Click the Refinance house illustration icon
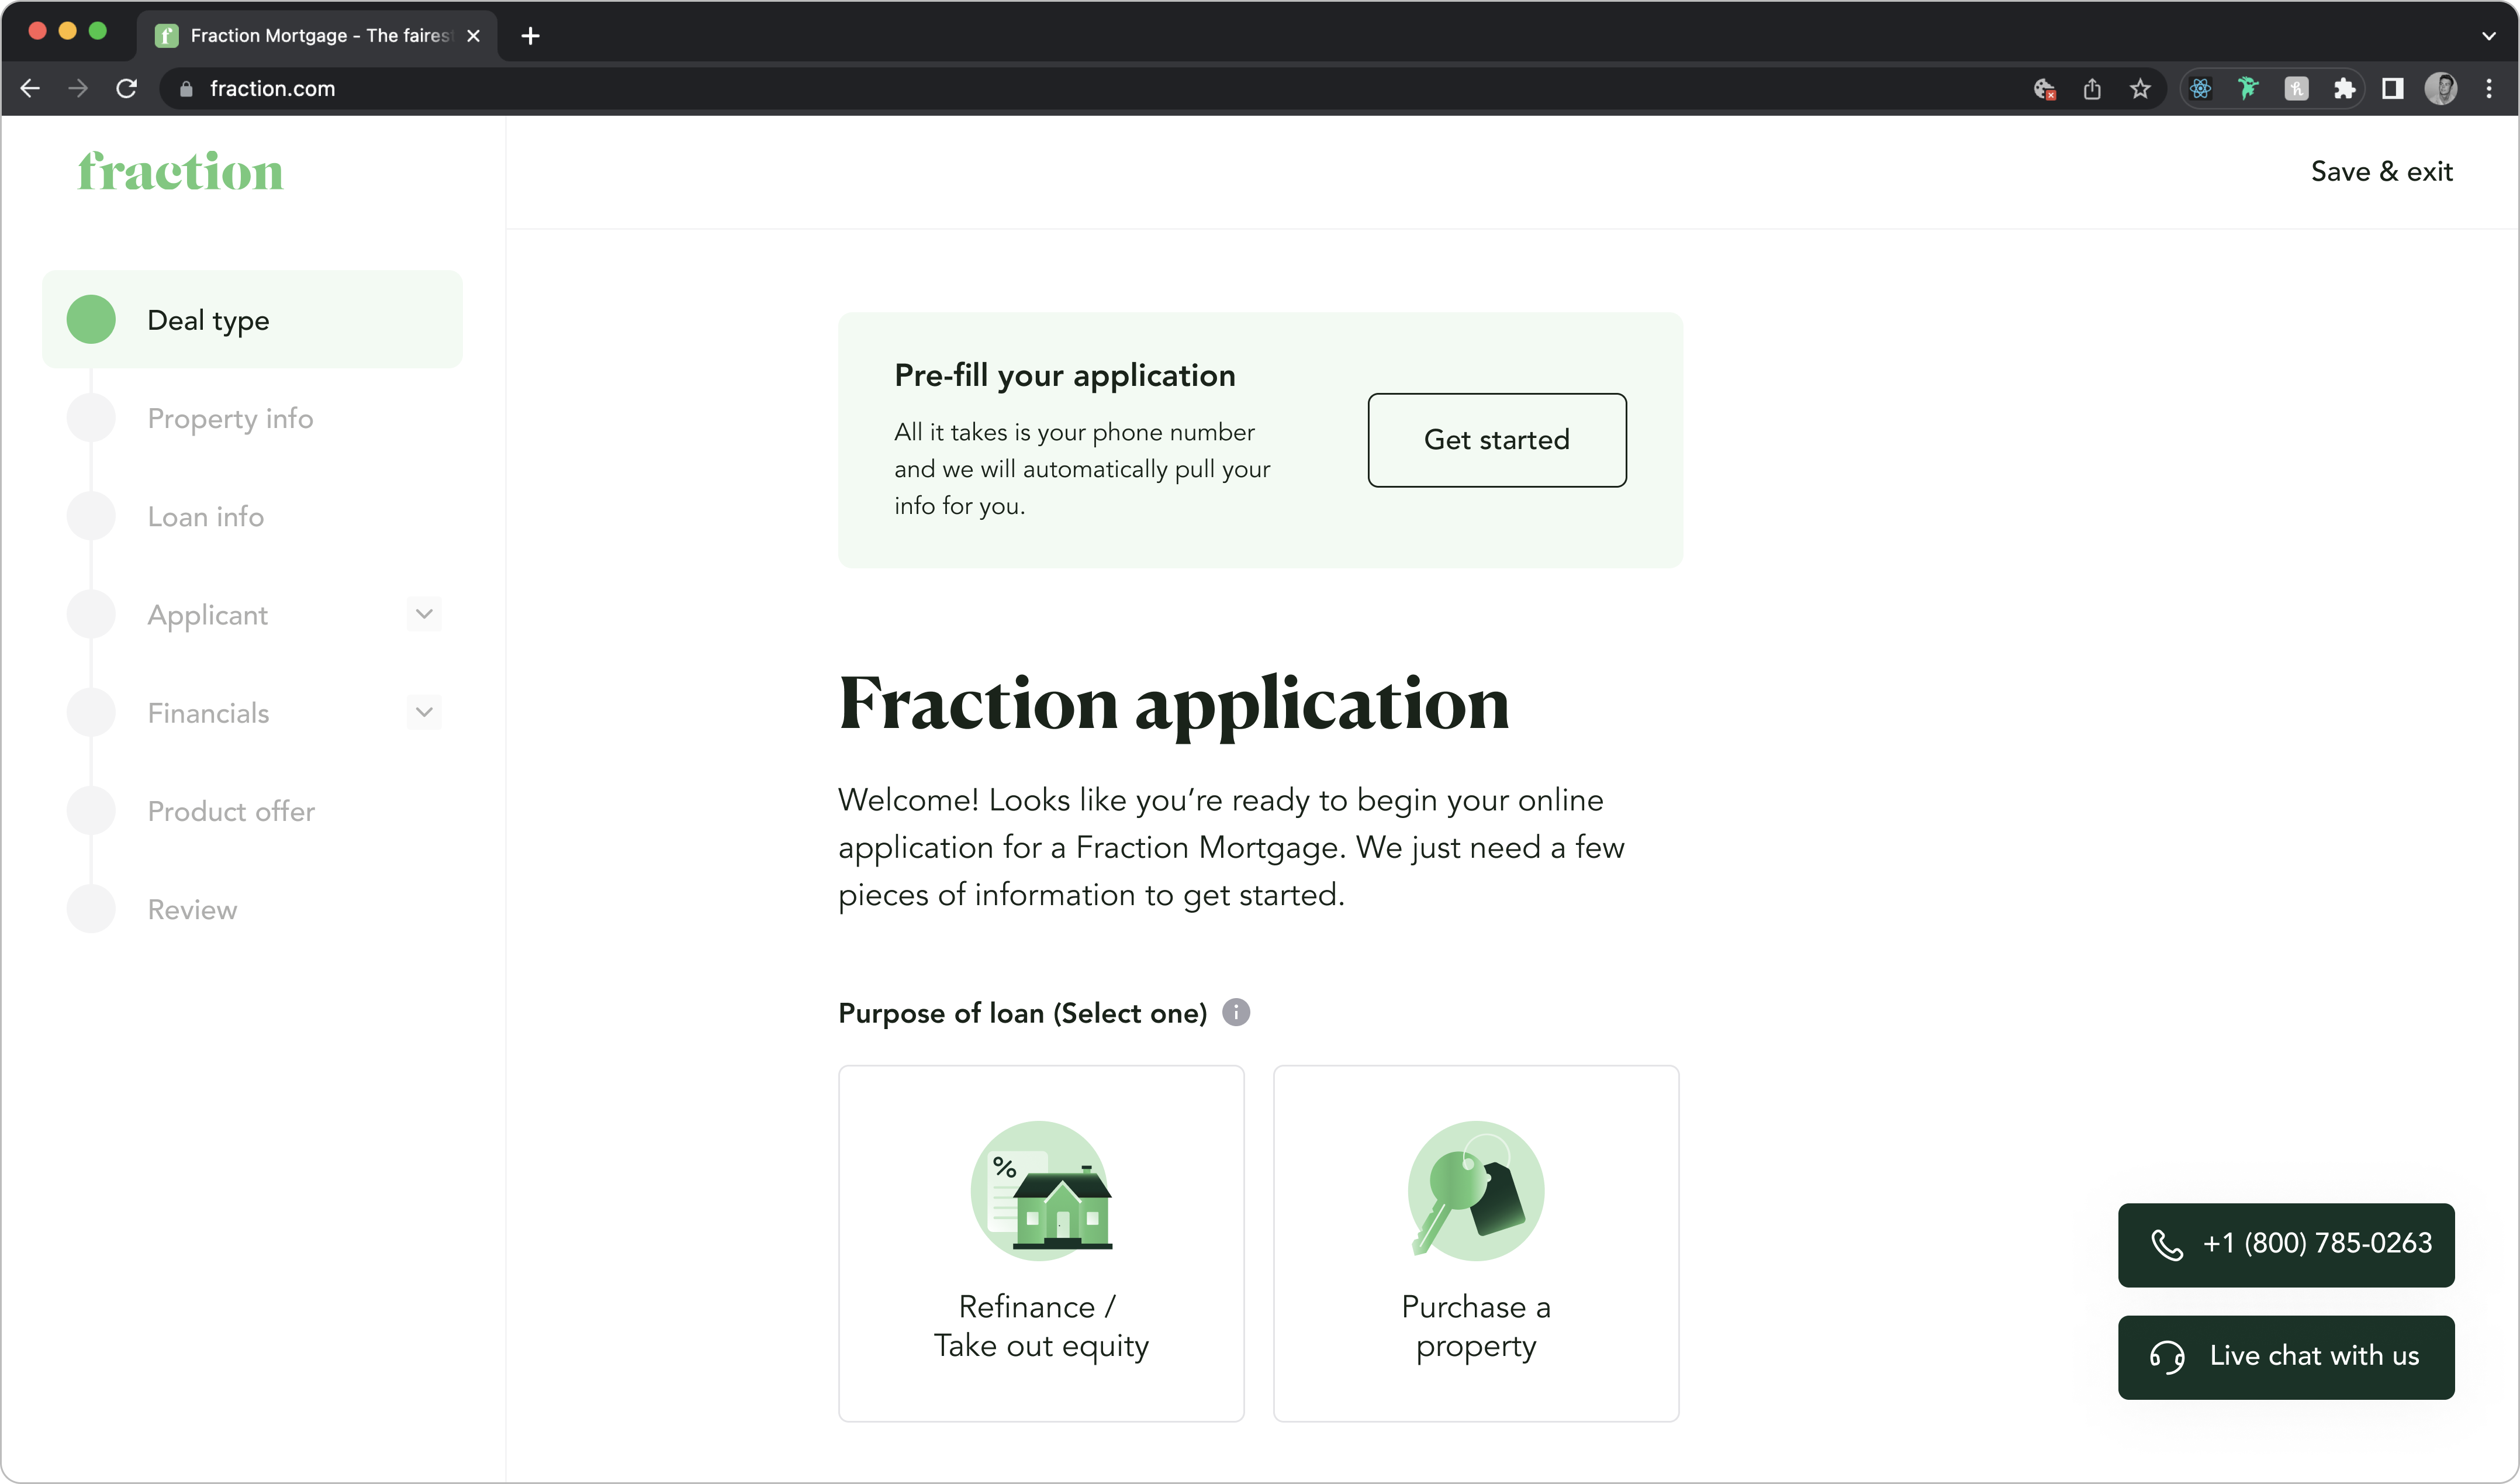Viewport: 2520px width, 1484px height. (1041, 1190)
